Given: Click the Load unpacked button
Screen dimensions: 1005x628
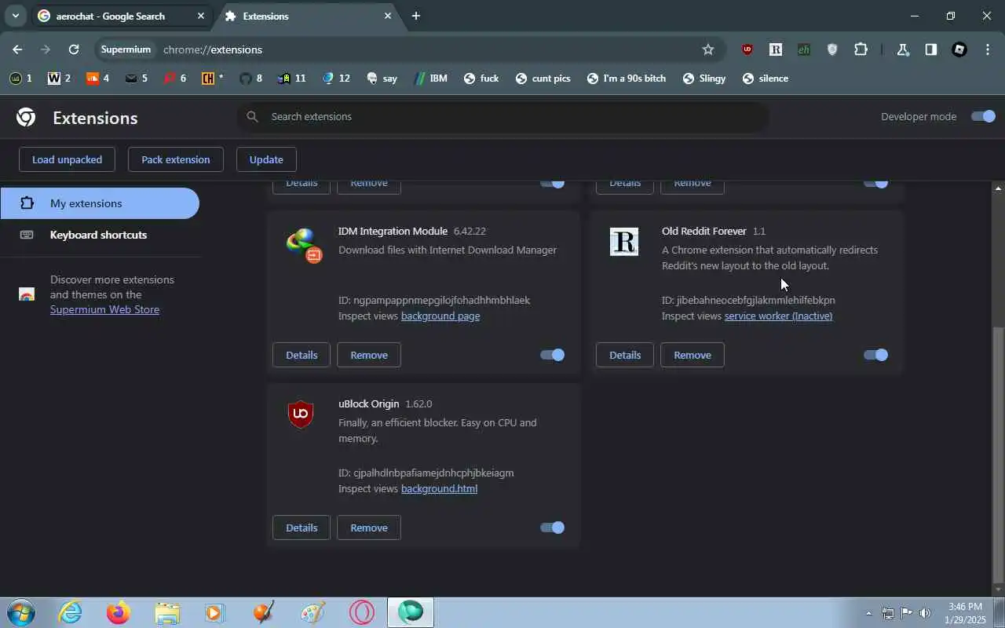Looking at the screenshot, I should point(67,159).
